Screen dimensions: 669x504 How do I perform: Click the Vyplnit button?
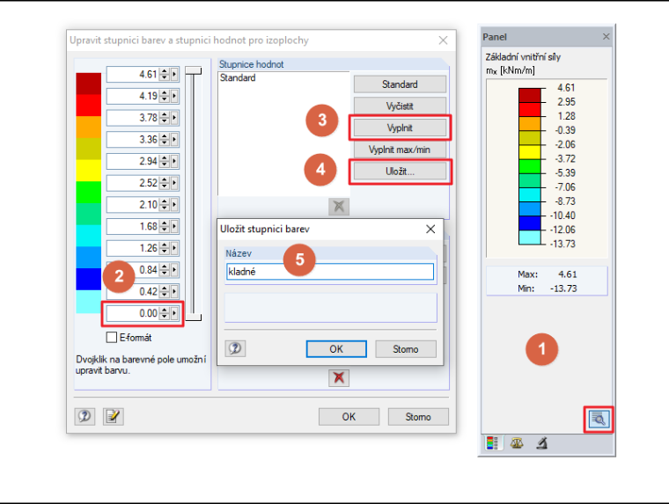pos(400,128)
